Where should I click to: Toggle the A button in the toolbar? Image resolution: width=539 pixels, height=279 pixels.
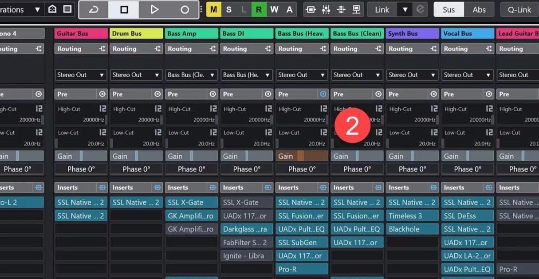pos(289,9)
